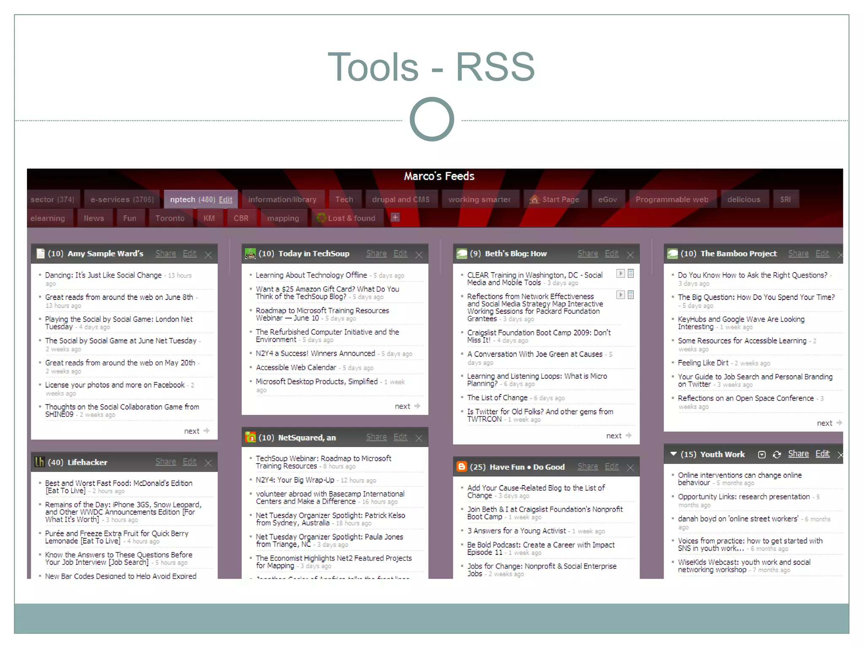Edit the Youth Work feed

click(822, 454)
